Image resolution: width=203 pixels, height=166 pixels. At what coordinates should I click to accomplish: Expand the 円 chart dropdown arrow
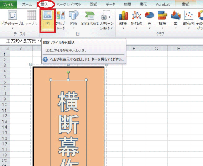click(x=149, y=28)
